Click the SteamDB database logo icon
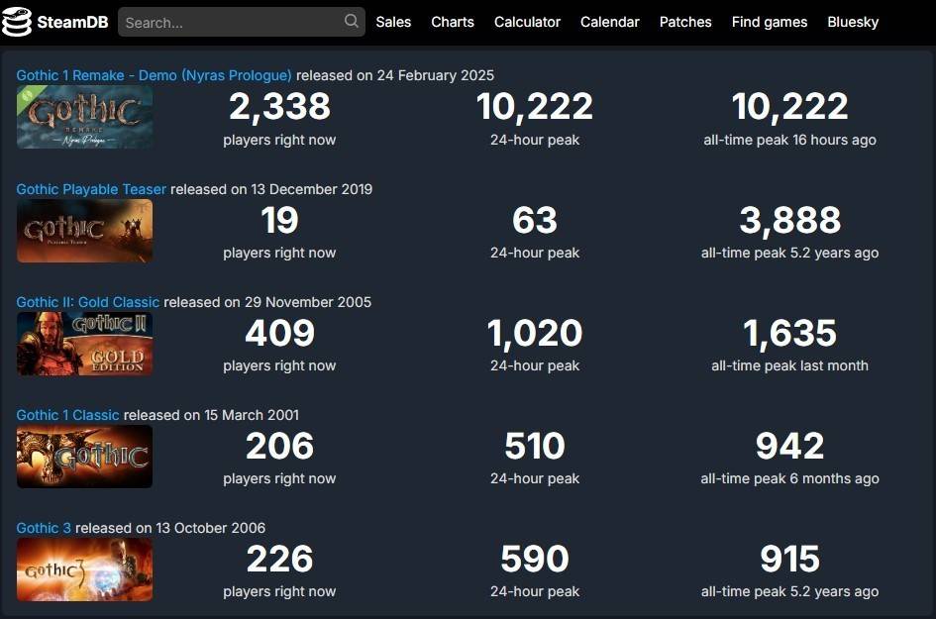936x619 pixels. click(18, 21)
